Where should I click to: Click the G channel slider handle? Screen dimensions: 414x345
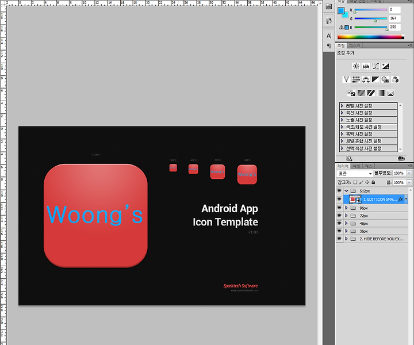[375, 21]
